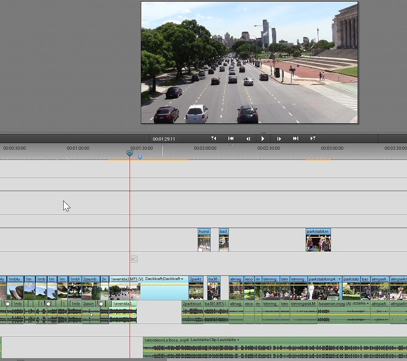Start playback with the Play button
Screen dimensions: 407x361
pyautogui.click(x=262, y=139)
